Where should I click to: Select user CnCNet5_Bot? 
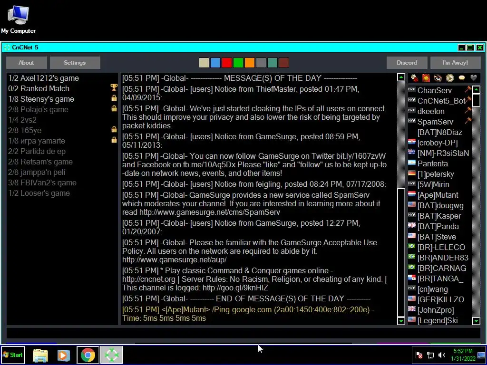439,101
